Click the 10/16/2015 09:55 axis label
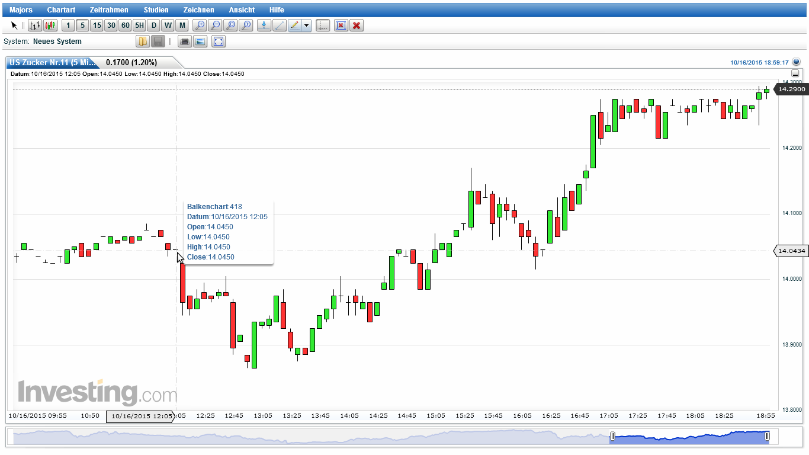Viewport: 809px width, 455px height. pos(38,416)
